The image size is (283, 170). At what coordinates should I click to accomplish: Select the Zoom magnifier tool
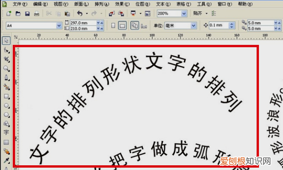(6, 68)
